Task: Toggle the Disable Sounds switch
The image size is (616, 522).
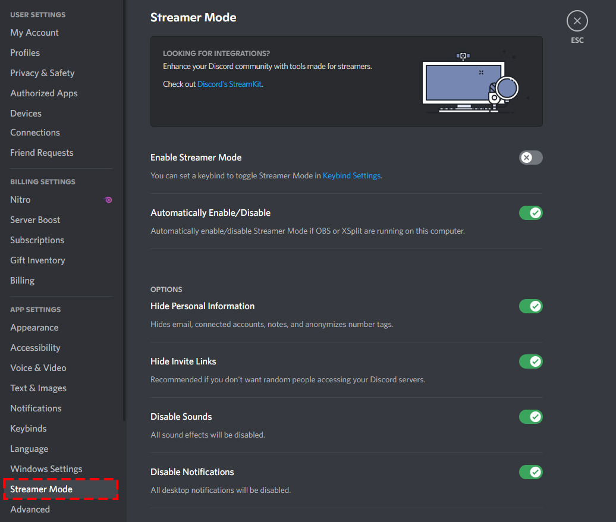Action: click(530, 417)
